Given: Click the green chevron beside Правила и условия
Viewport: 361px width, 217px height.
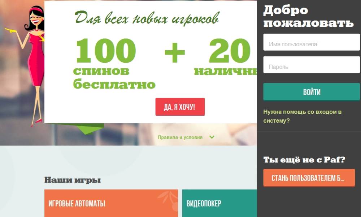Looking at the screenshot, I should click(212, 137).
